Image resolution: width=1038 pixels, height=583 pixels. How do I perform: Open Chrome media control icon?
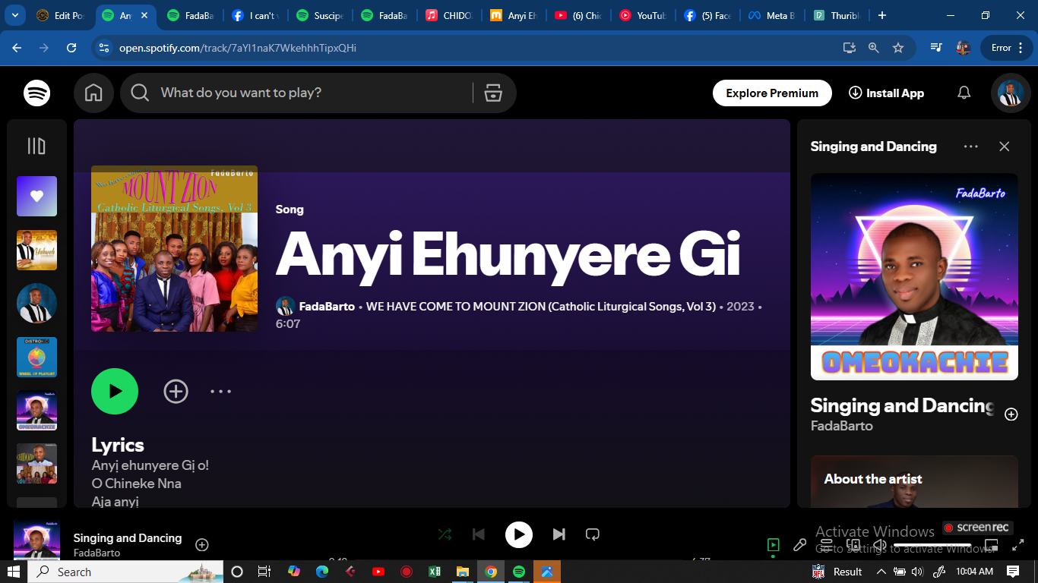click(937, 48)
